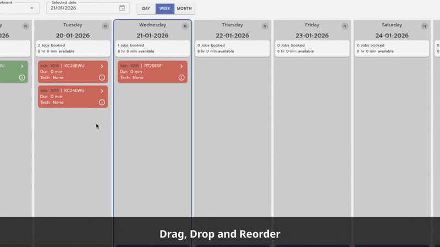Expand the green job card chevron
Image resolution: width=440 pixels, height=247 pixels.
tap(22, 66)
